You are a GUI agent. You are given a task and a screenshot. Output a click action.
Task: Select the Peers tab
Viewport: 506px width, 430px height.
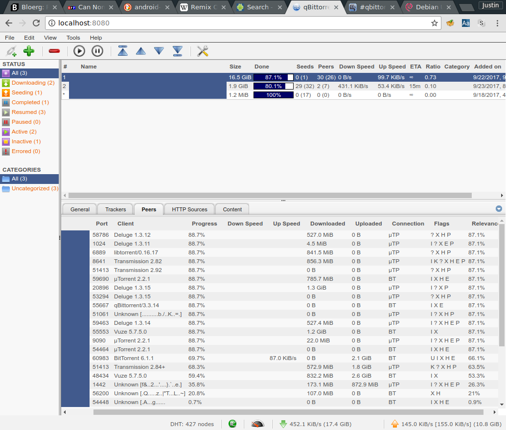(149, 209)
